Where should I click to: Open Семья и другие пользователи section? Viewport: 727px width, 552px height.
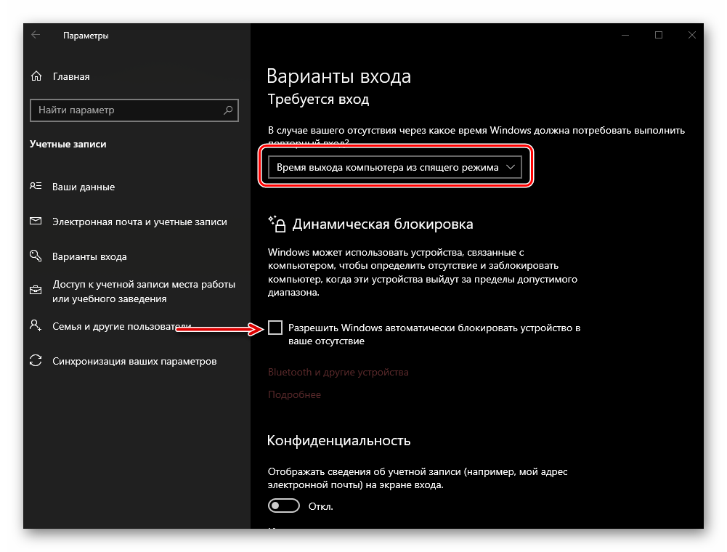[121, 326]
